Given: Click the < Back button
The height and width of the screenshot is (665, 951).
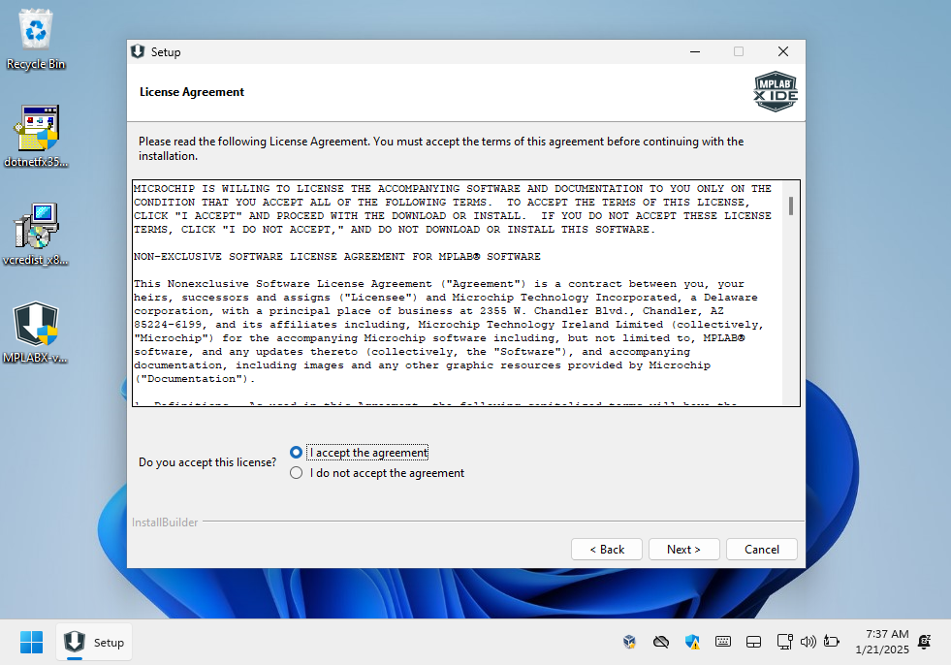Looking at the screenshot, I should [x=607, y=549].
